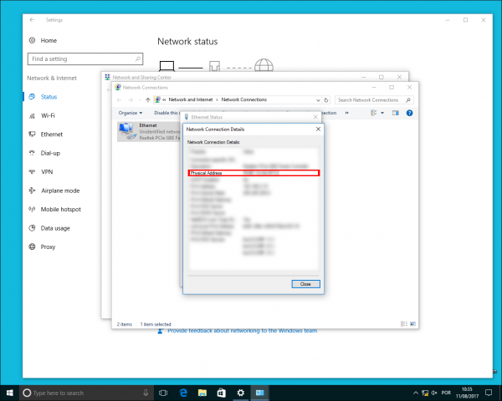Open Network Connections help icon

point(409,113)
